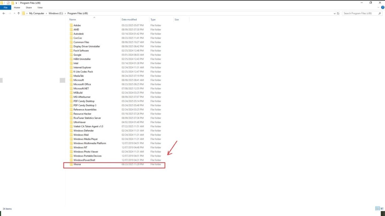Click the folder icon in the address bar
Image resolution: width=385 pixels, height=216 pixels.
point(24,13)
